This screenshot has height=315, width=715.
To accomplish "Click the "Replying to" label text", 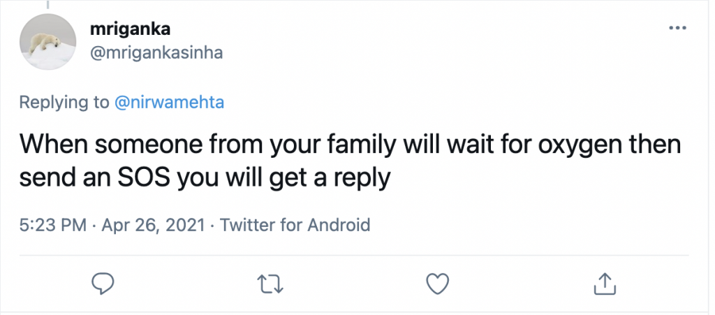I will (x=64, y=103).
